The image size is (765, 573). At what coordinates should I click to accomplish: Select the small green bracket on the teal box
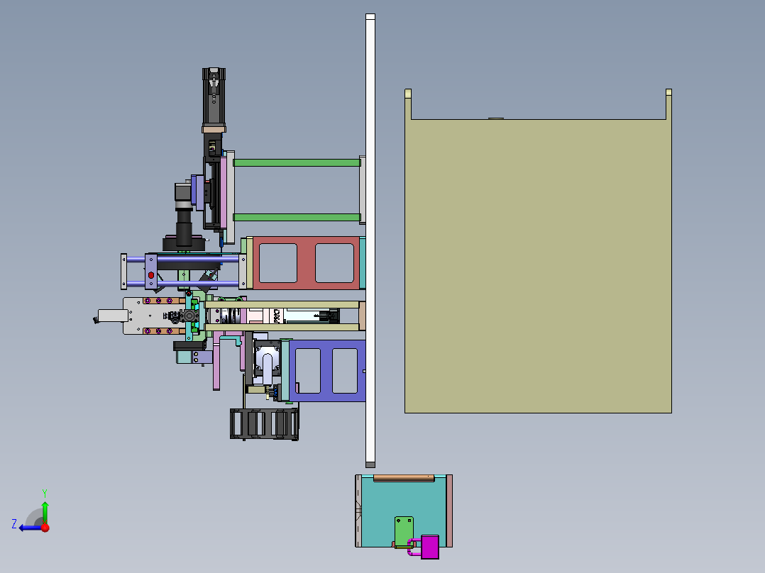pyautogui.click(x=404, y=532)
